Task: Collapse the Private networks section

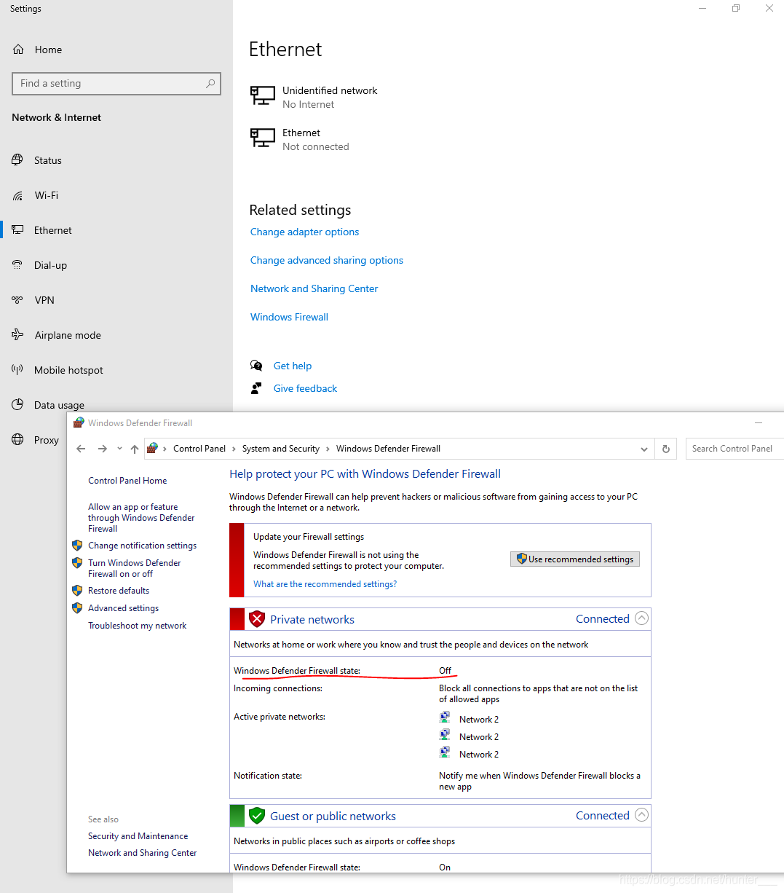Action: tap(641, 618)
